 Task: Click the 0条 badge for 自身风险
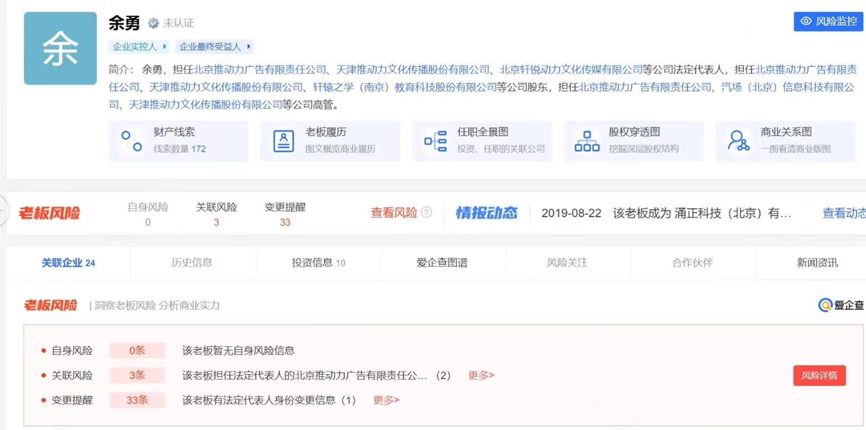(137, 350)
